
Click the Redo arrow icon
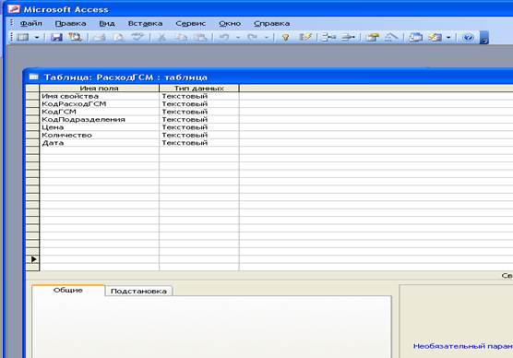click(252, 37)
